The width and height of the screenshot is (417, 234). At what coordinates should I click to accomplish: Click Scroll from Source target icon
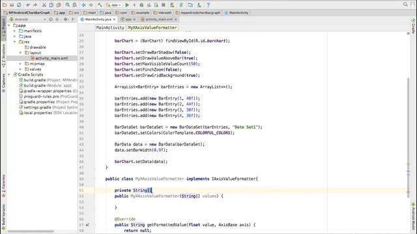pyautogui.click(x=51, y=19)
